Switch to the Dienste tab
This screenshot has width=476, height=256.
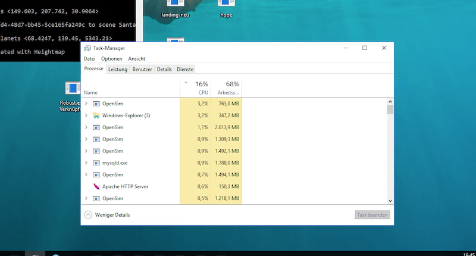click(x=185, y=69)
